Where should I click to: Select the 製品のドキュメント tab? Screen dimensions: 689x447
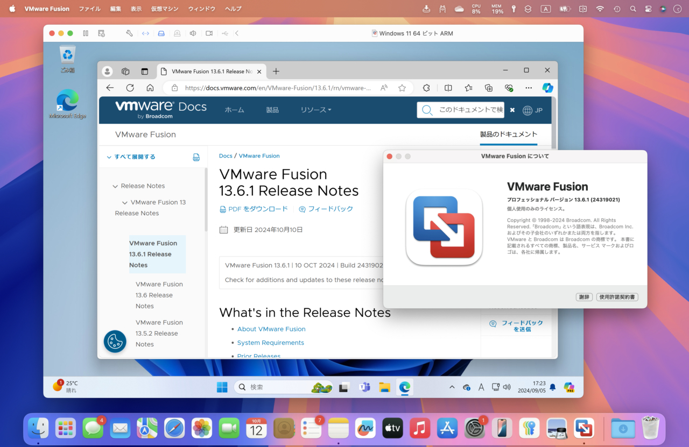(x=509, y=134)
